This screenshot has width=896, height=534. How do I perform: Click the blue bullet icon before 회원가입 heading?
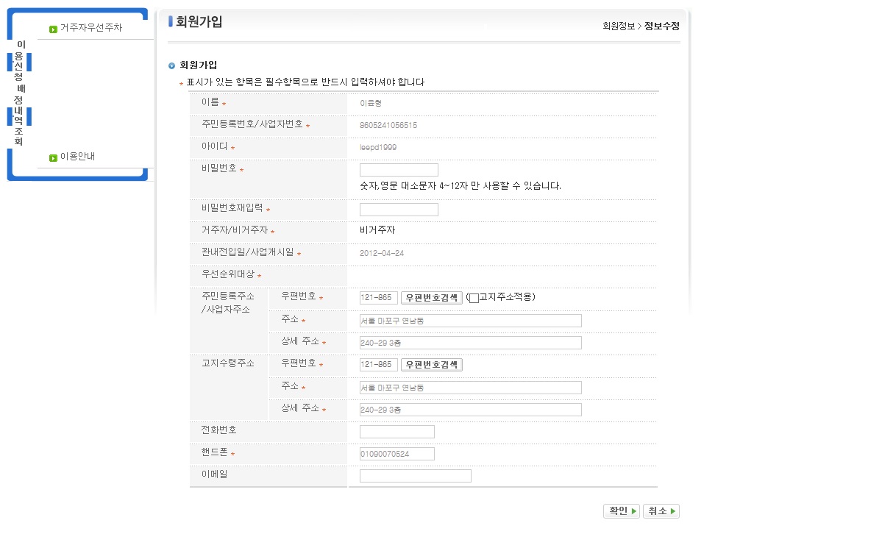click(171, 66)
